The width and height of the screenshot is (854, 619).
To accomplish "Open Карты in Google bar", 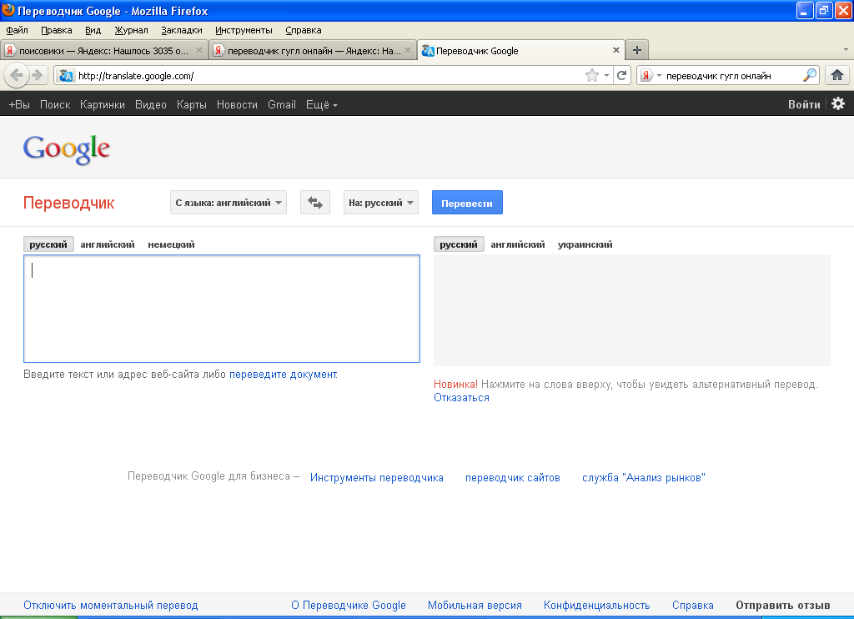I will [191, 104].
